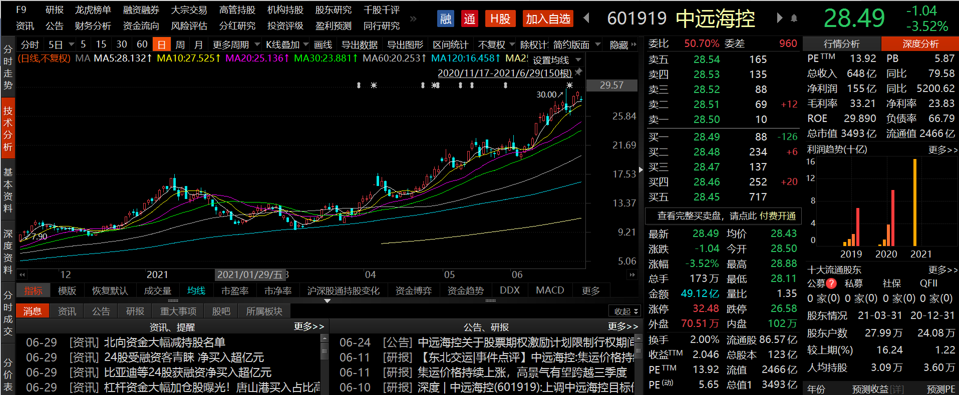
Task: Click 恢复默认 restore defaults
Action: pyautogui.click(x=110, y=290)
